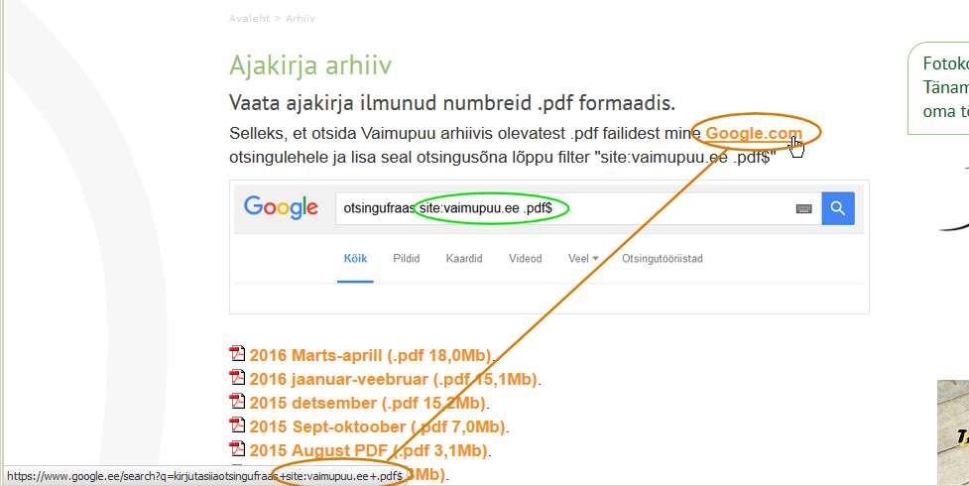The width and height of the screenshot is (969, 486).
Task: Select the Kõik search tab
Action: pyautogui.click(x=355, y=259)
